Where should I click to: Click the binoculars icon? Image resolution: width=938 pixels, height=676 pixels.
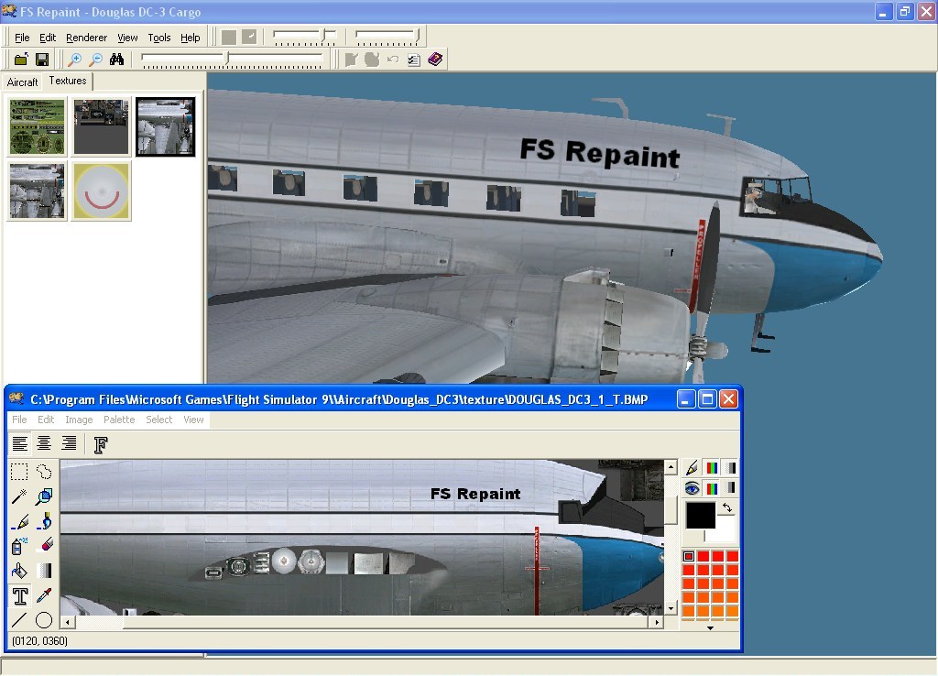click(116, 60)
